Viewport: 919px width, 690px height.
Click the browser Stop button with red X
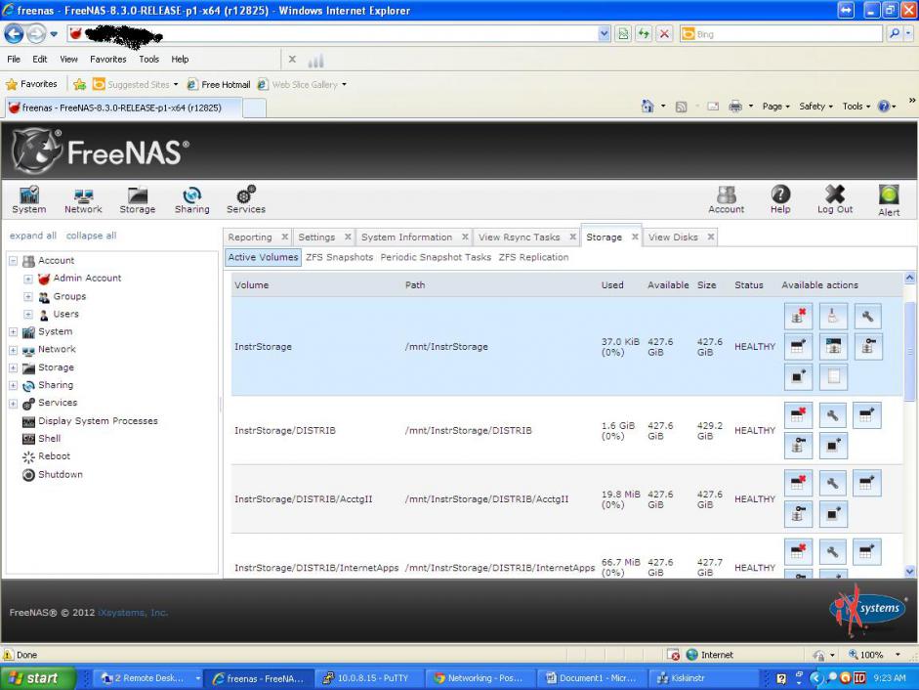(664, 34)
